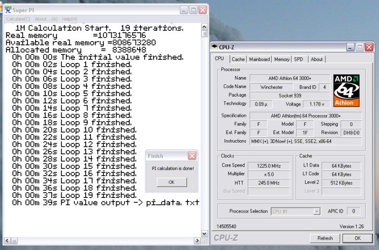Switch to the SPD tab

tap(298, 59)
